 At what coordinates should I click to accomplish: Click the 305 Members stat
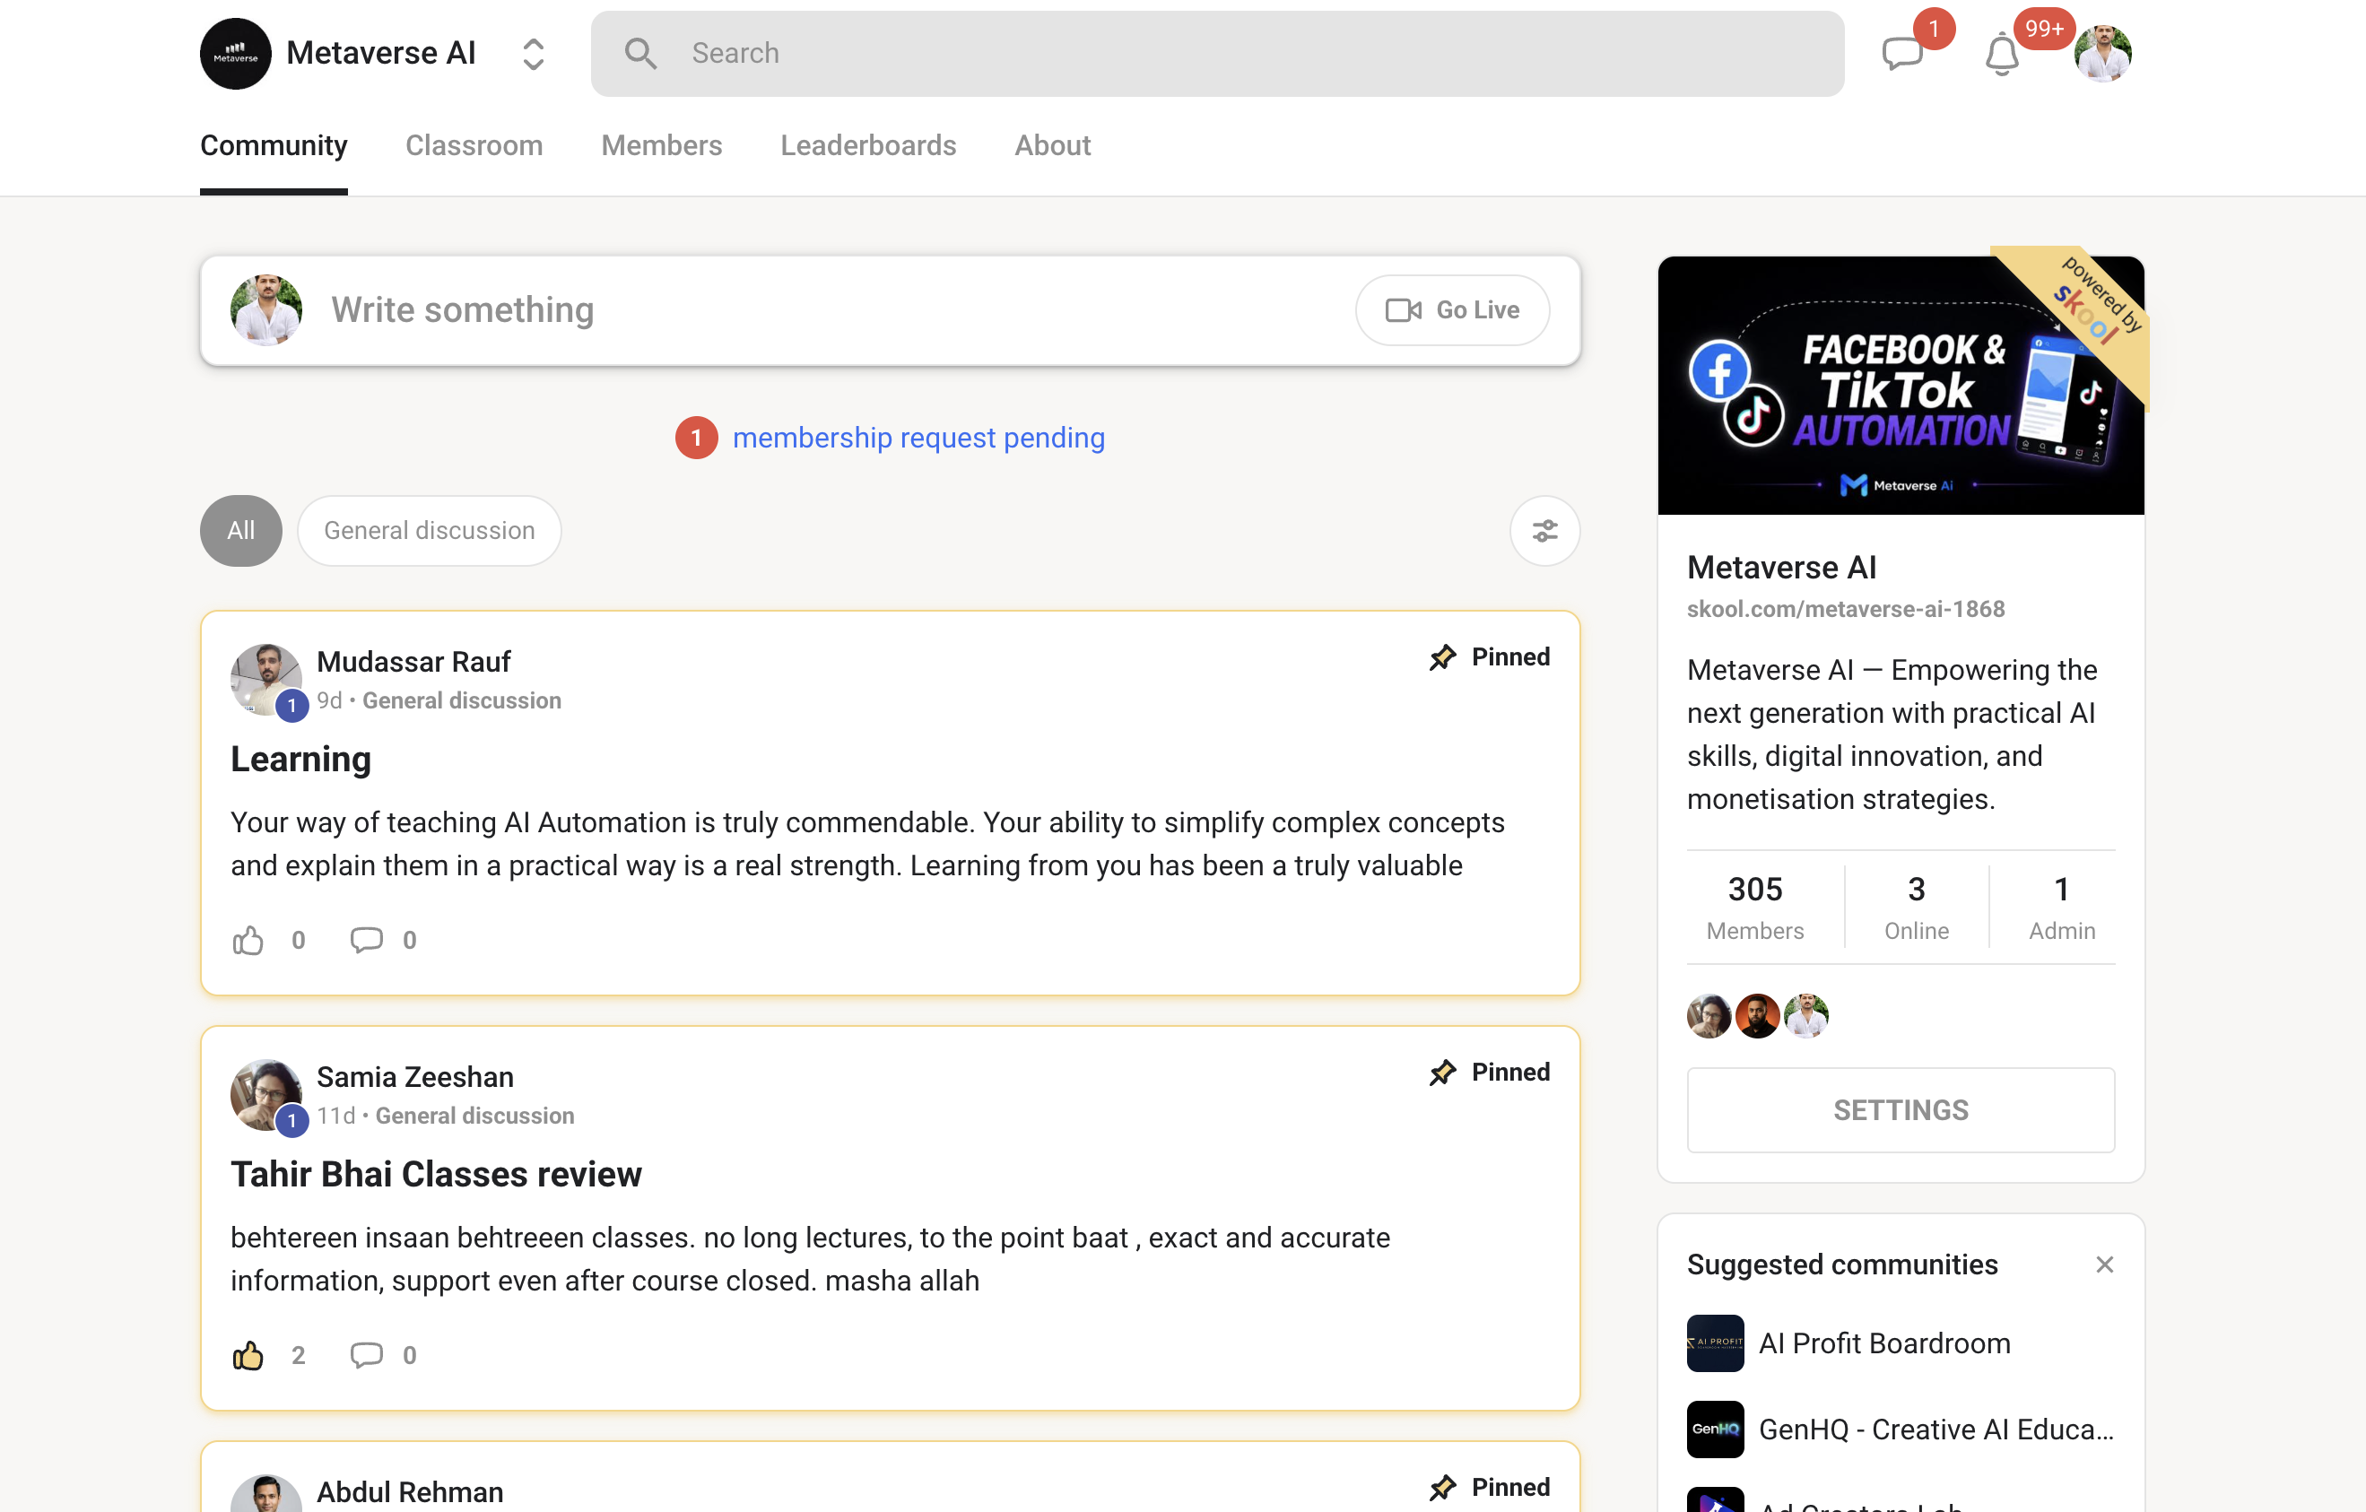pos(1755,907)
